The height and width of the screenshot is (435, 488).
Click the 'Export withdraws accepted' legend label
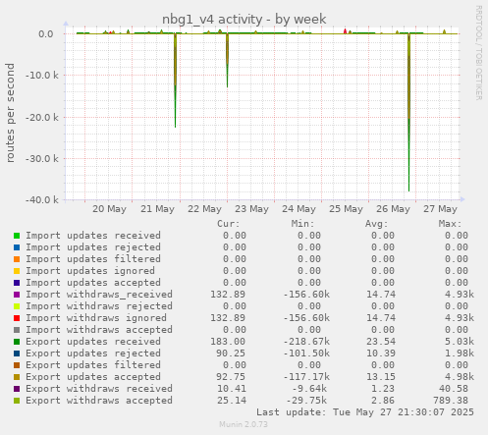[x=99, y=401]
